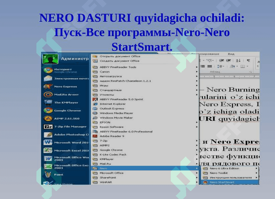This screenshot has height=199, width=275.
Task: Open Открыть документ Office entry
Action: click(145, 56)
